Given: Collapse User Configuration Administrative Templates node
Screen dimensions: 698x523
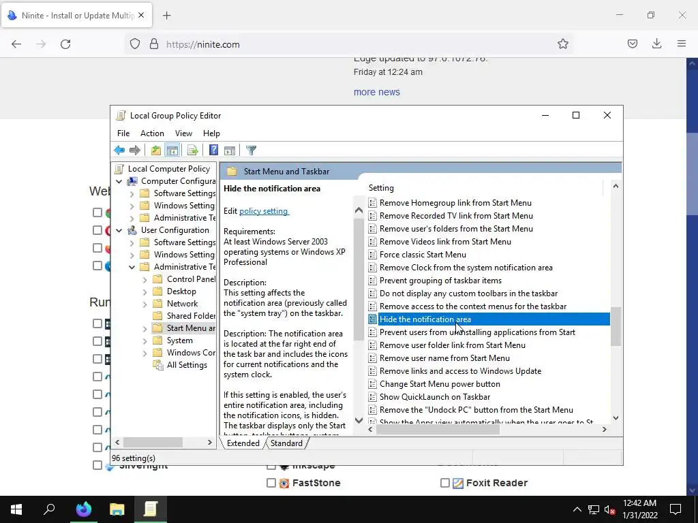Looking at the screenshot, I should click(x=132, y=267).
